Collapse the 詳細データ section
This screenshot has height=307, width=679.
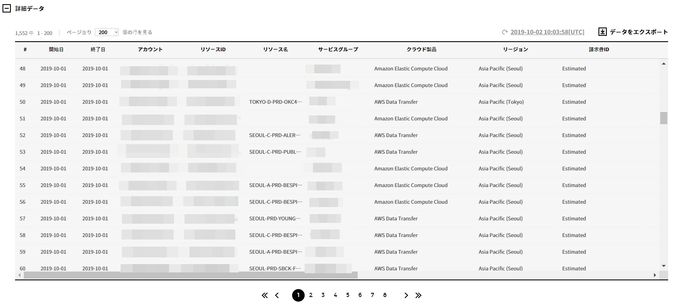coord(7,8)
